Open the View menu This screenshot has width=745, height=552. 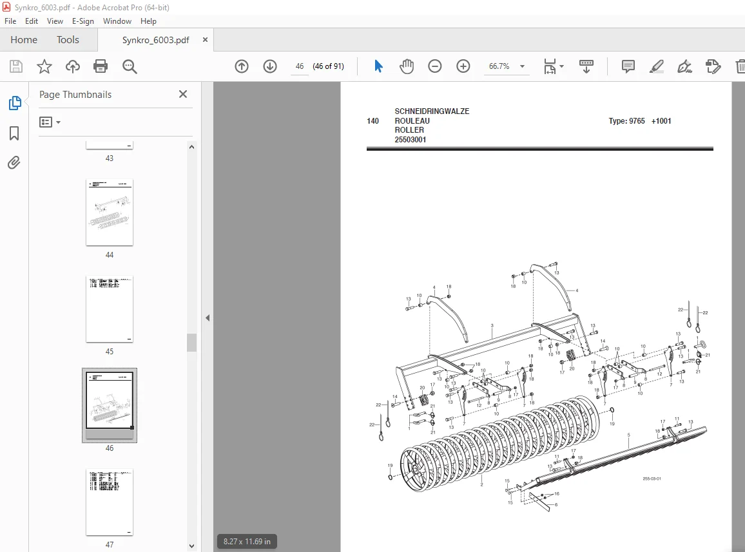point(55,21)
